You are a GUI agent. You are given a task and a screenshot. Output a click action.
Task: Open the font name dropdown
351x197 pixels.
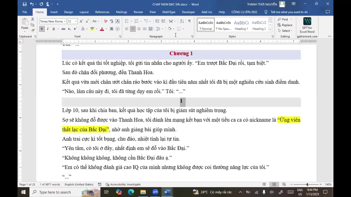tap(65, 21)
